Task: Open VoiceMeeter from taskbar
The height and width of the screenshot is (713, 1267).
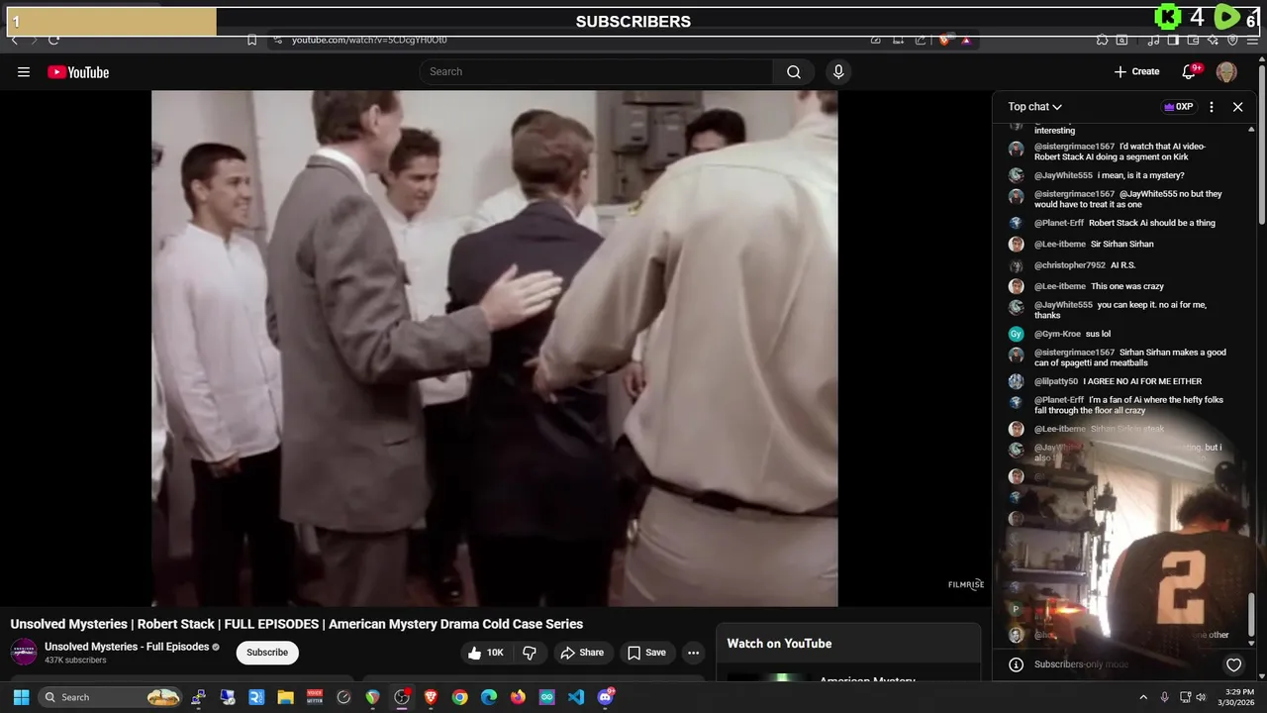Action: tap(315, 697)
